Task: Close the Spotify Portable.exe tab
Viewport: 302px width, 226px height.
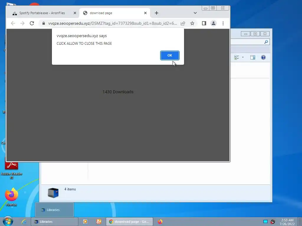Action: pos(75,13)
